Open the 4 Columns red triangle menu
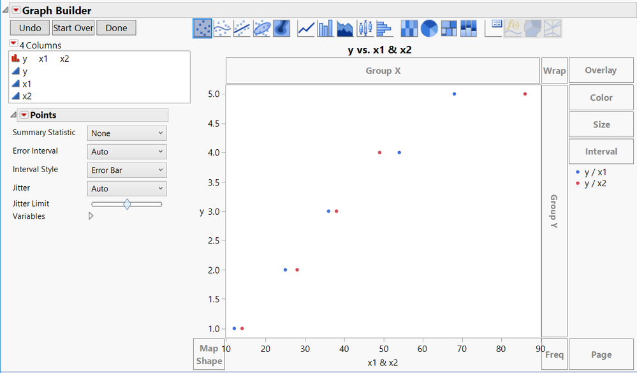The image size is (637, 373). (13, 43)
